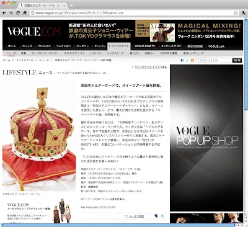The width and height of the screenshot is (248, 227).
Task: Share via the Facebook icon near search
Action: [182, 60]
